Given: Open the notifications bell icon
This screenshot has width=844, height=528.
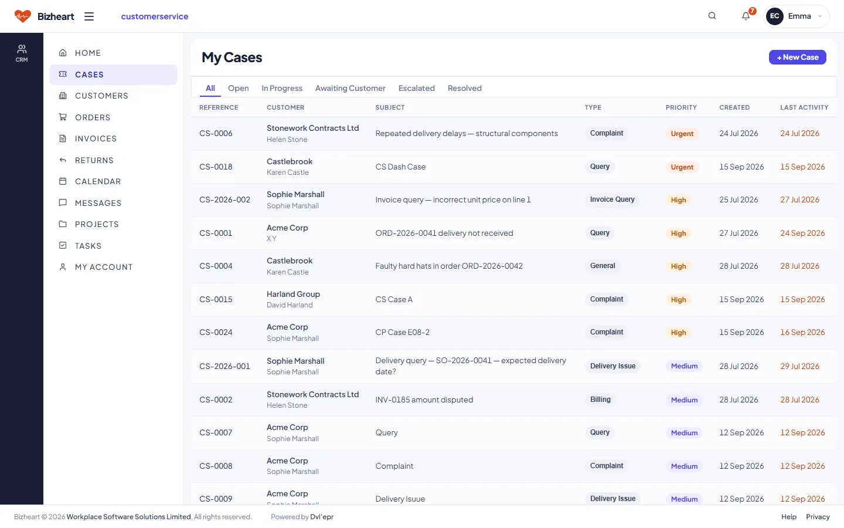Looking at the screenshot, I should (746, 16).
